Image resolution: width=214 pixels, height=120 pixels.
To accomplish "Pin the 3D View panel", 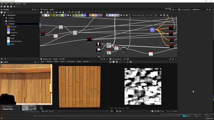I will (x=102, y=59).
